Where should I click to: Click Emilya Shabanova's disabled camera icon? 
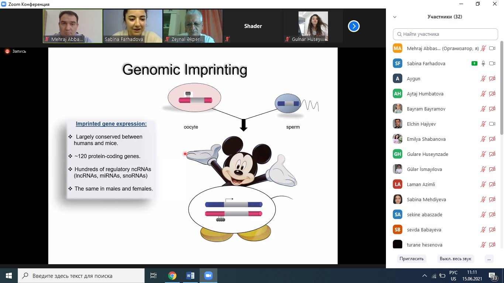[x=492, y=139]
